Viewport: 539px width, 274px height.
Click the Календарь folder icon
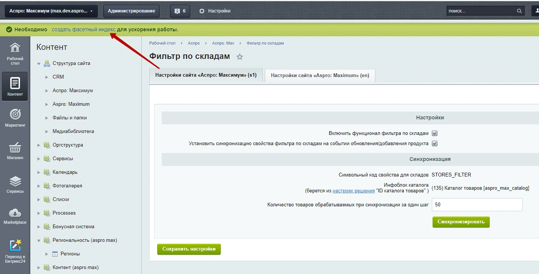pos(47,172)
